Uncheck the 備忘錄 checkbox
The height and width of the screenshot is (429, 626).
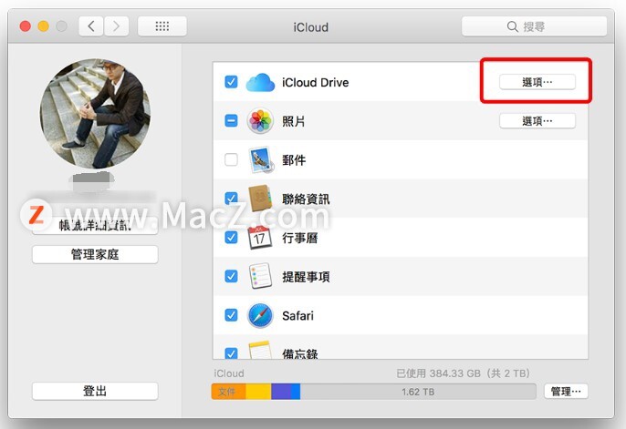231,352
